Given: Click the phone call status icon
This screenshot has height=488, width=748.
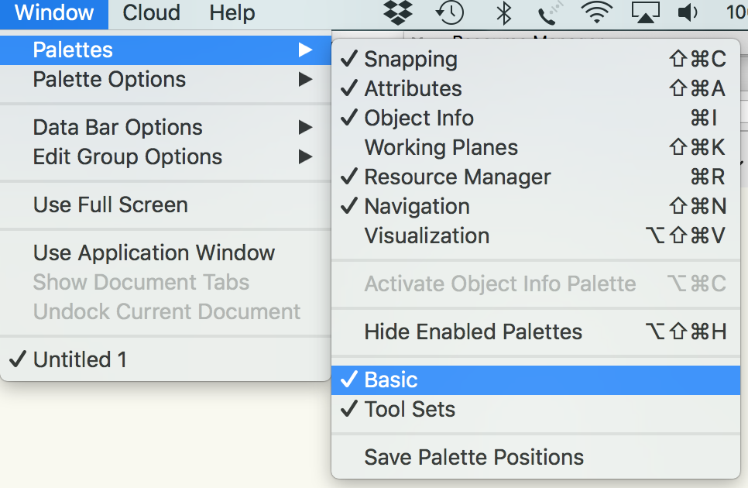Looking at the screenshot, I should point(547,13).
